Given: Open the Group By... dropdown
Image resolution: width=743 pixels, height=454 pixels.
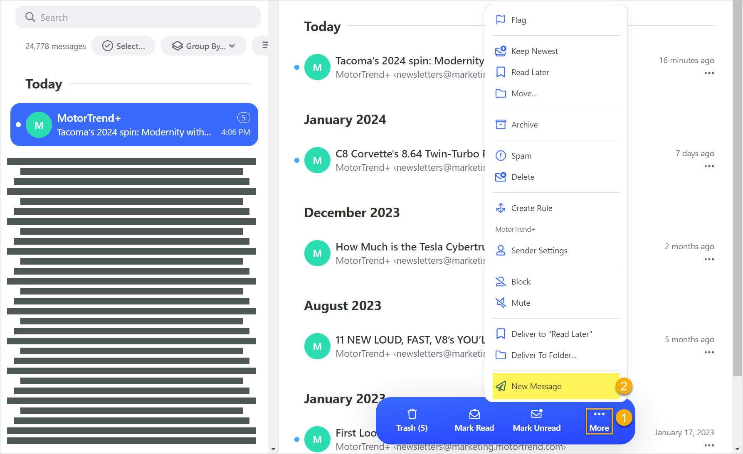Looking at the screenshot, I should 203,46.
